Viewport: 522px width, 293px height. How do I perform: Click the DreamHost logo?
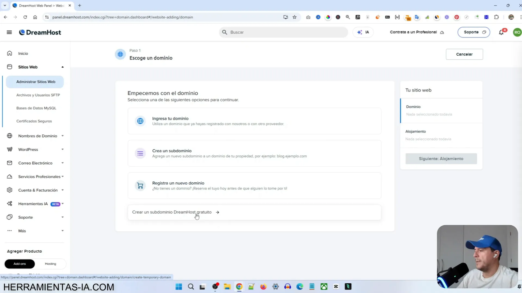click(40, 32)
